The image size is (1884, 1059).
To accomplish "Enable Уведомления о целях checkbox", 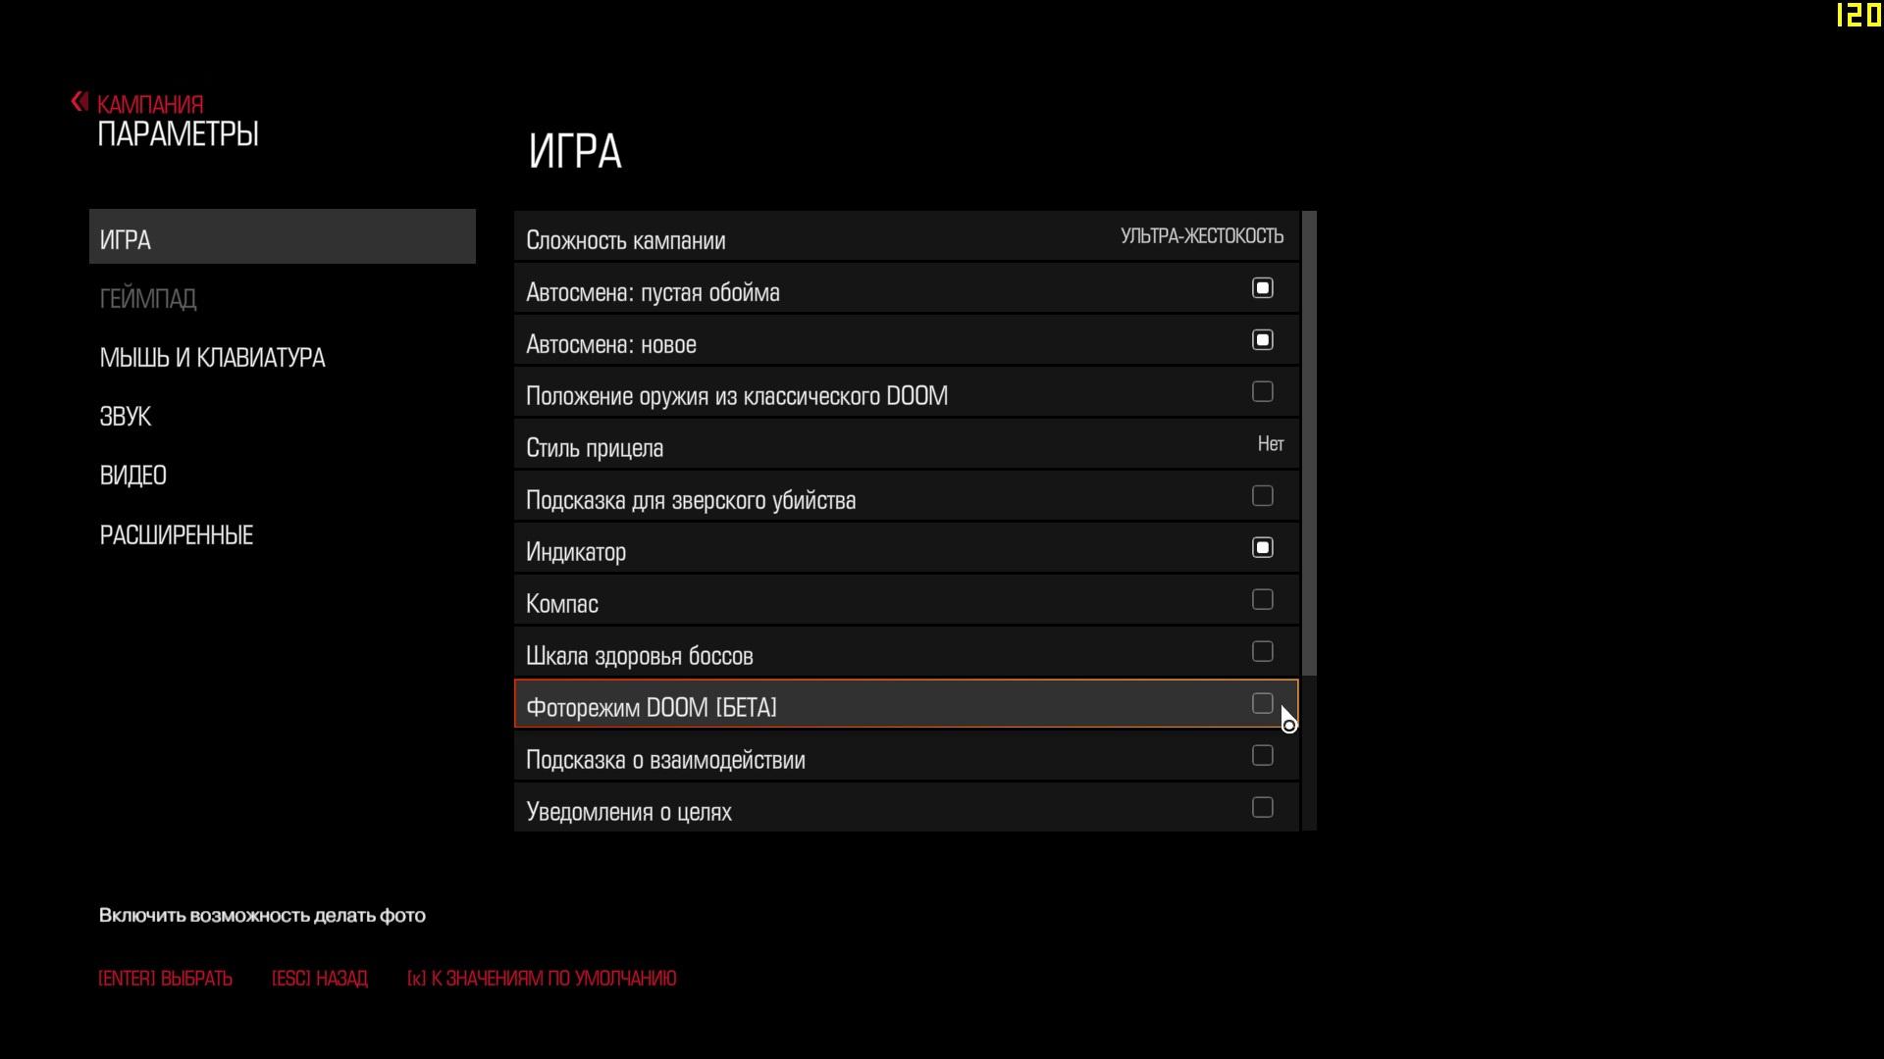I will coord(1263,808).
